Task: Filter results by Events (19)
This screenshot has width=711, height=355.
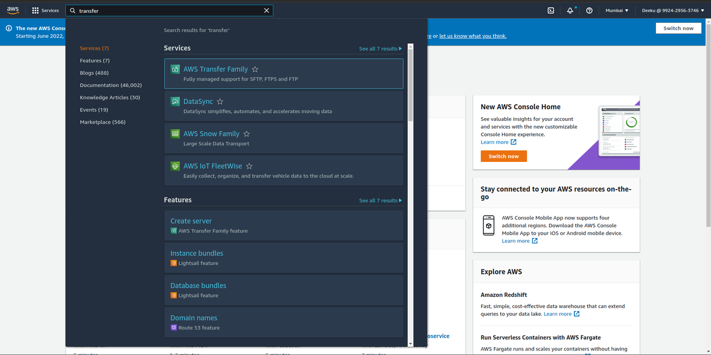Action: click(x=94, y=109)
